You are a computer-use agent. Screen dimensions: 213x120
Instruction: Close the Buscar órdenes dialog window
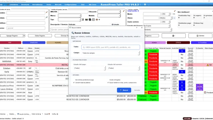142,28
